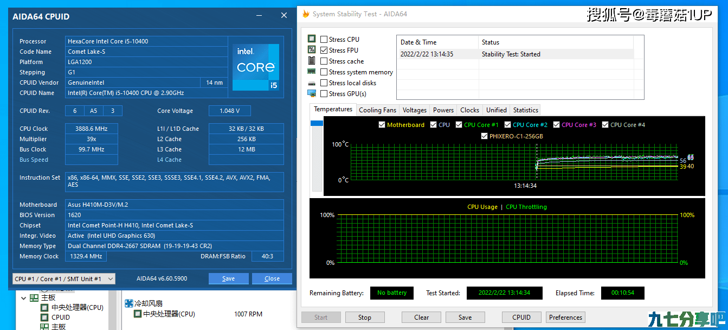The image size is (728, 330).
Task: Open the Clocks tab
Action: tap(469, 110)
